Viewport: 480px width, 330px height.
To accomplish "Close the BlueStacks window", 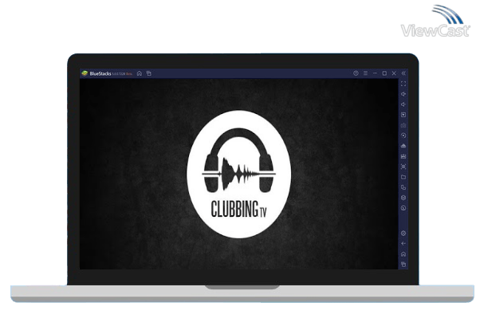I will [x=394, y=73].
